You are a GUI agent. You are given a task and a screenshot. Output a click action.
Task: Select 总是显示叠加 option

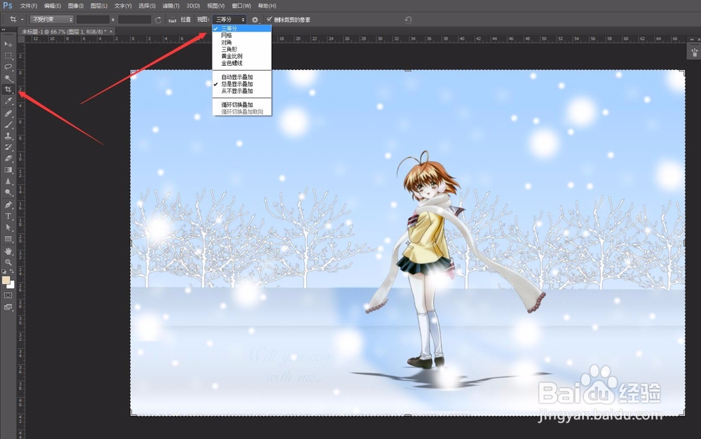pos(242,84)
